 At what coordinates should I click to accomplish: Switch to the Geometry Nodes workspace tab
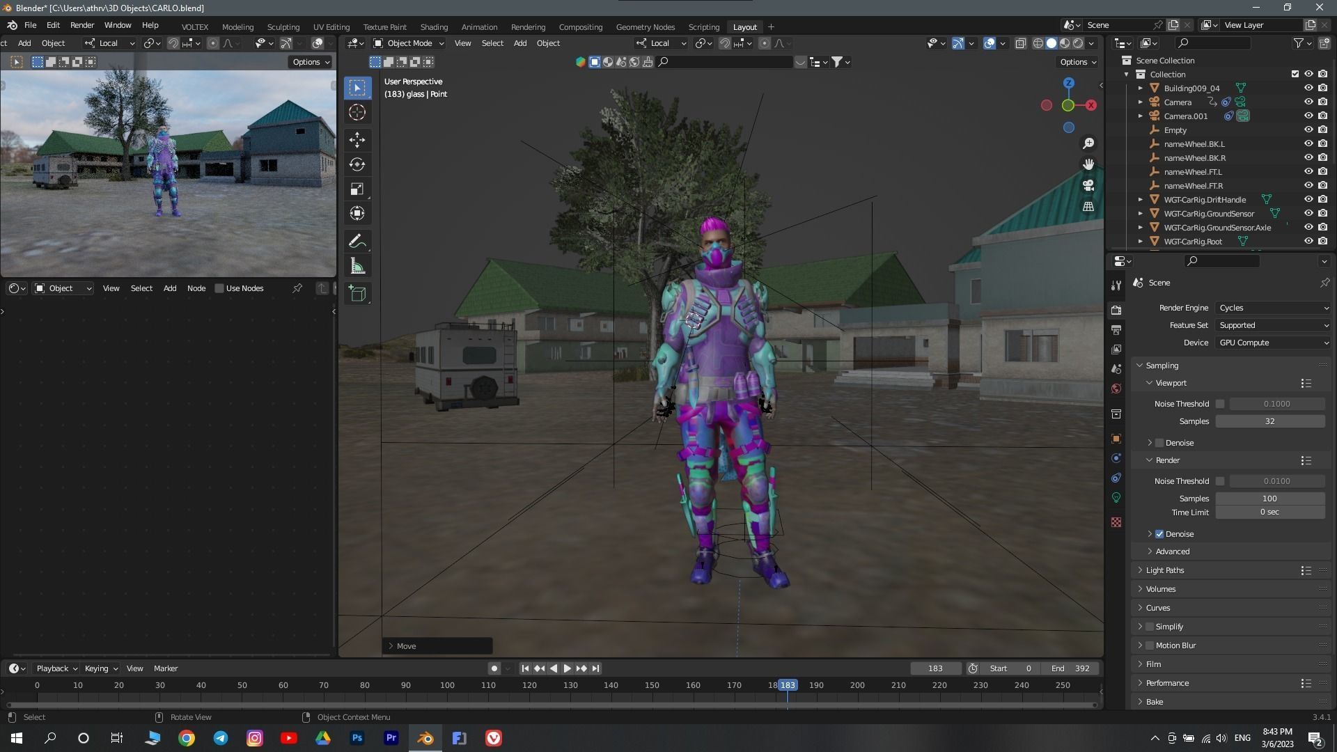click(645, 27)
